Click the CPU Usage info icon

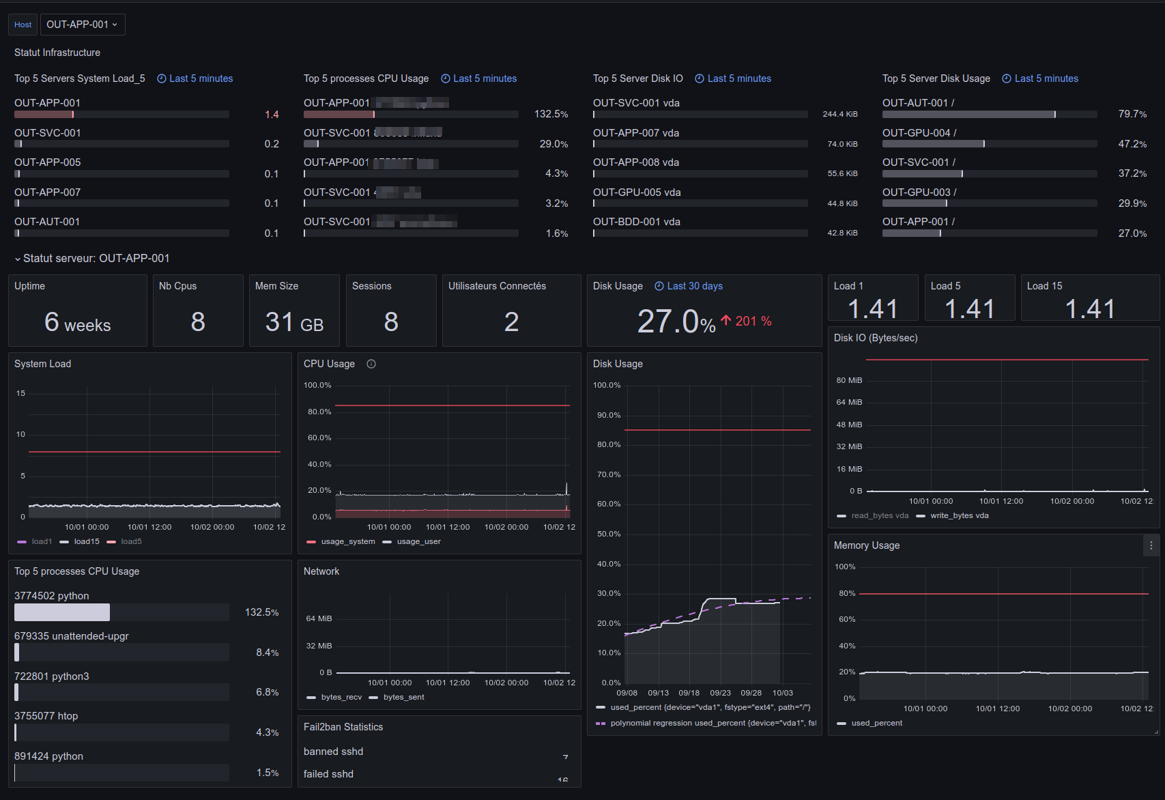pos(371,364)
